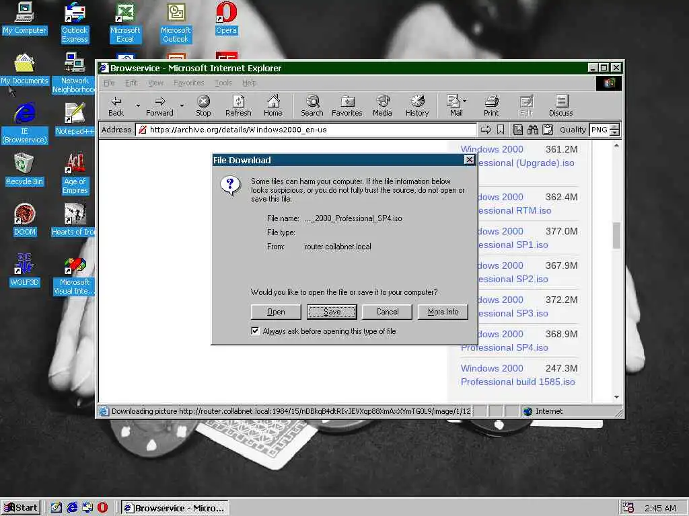Click the Go arrow next to address bar
The image size is (689, 516).
click(x=486, y=130)
